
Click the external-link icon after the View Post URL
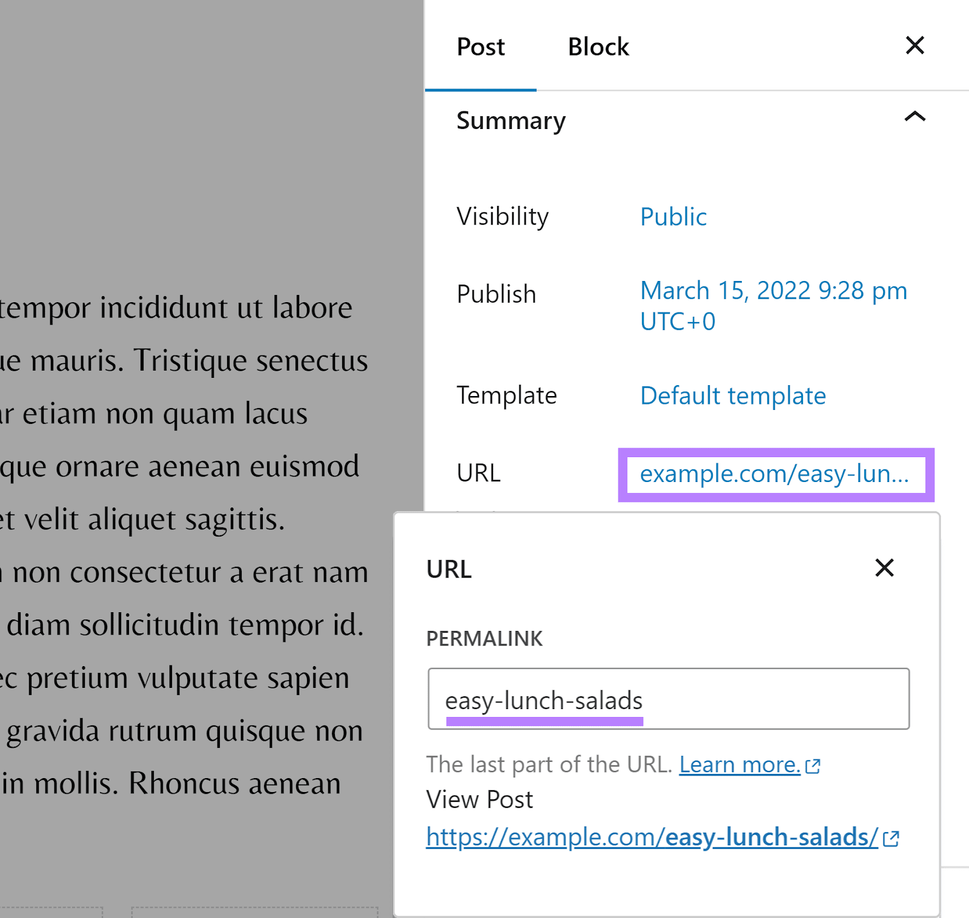coord(890,838)
